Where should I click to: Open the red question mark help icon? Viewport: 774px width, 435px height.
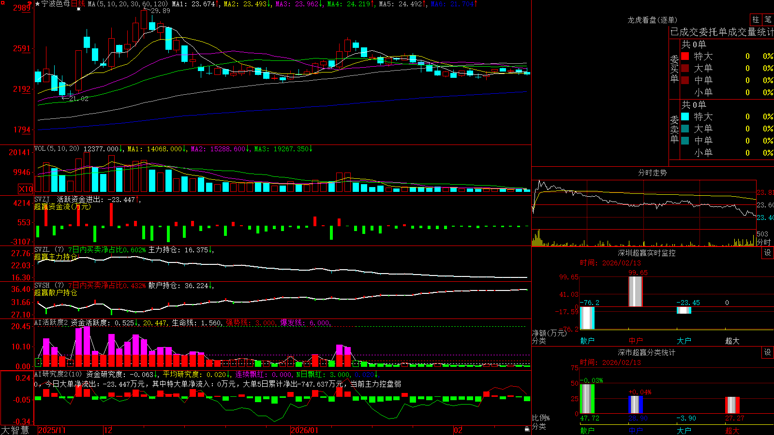(30, 3)
